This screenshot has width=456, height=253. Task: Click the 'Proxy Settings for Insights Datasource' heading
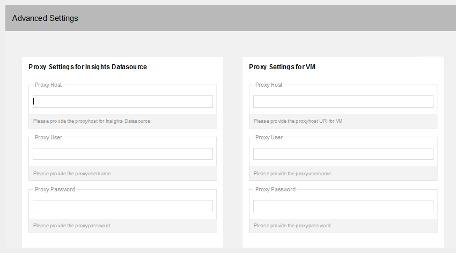point(87,67)
